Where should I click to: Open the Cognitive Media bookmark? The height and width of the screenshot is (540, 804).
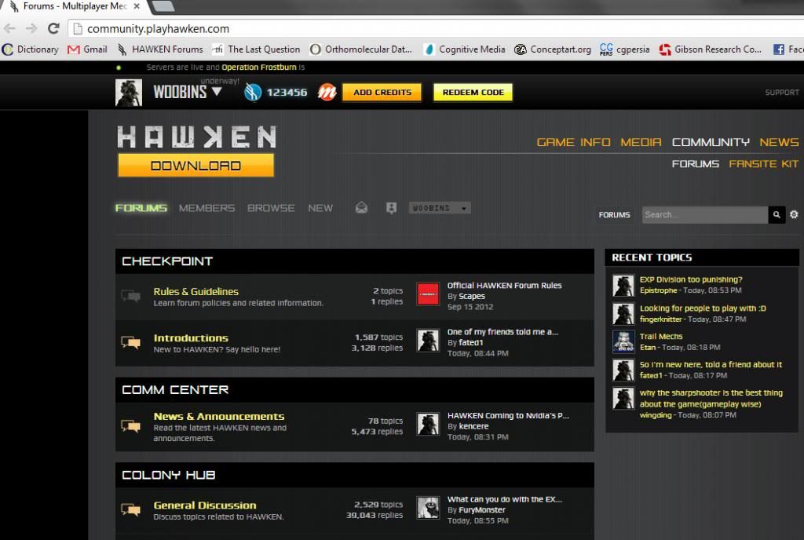(x=465, y=49)
